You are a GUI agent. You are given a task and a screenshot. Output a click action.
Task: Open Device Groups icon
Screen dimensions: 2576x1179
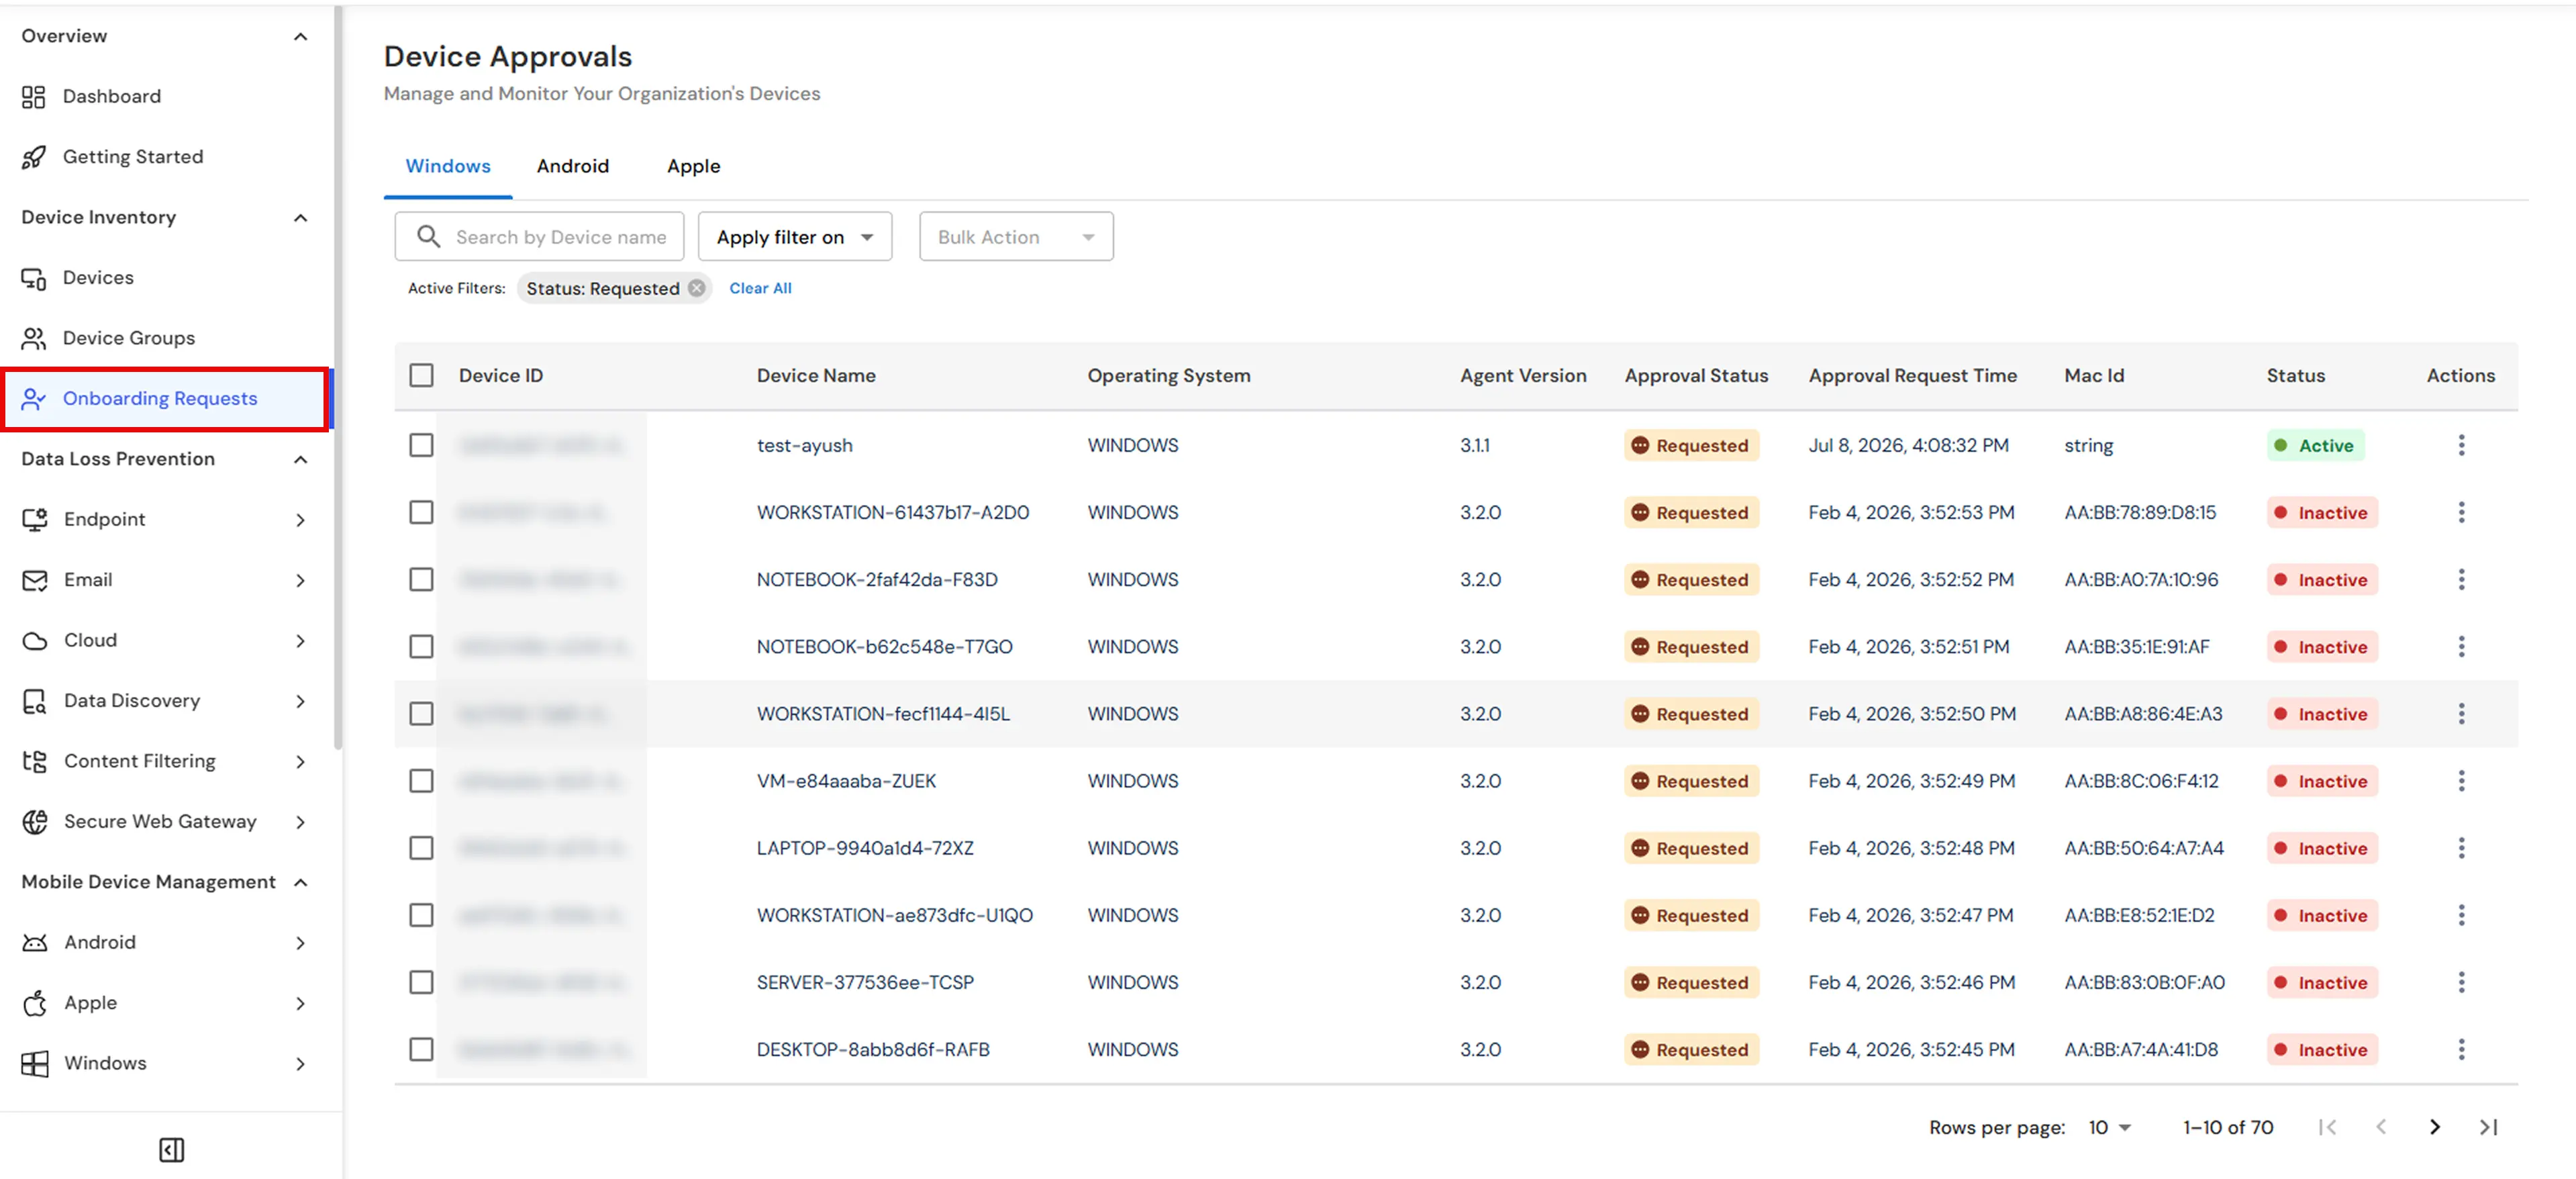coord(34,338)
